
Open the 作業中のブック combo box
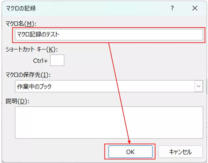click(x=104, y=86)
